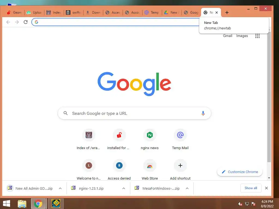Screen dimensions: 279x209
Task: Expand options for MesaForWindows zip
Action: [187, 188]
